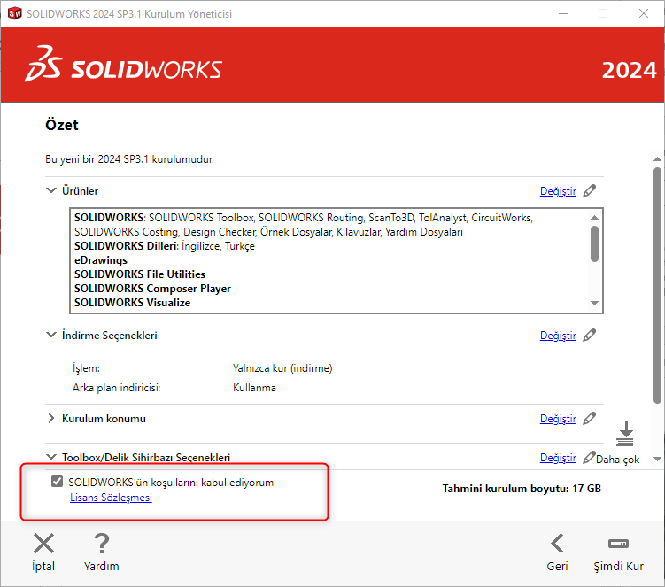Click the SOLIDWORKS Dilleri row
The width and height of the screenshot is (665, 587).
click(x=165, y=246)
